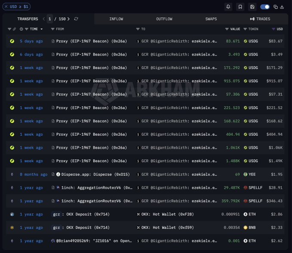292x253 pixels.
Task: Click value 0.00354 on BNB row
Action: [232, 228]
